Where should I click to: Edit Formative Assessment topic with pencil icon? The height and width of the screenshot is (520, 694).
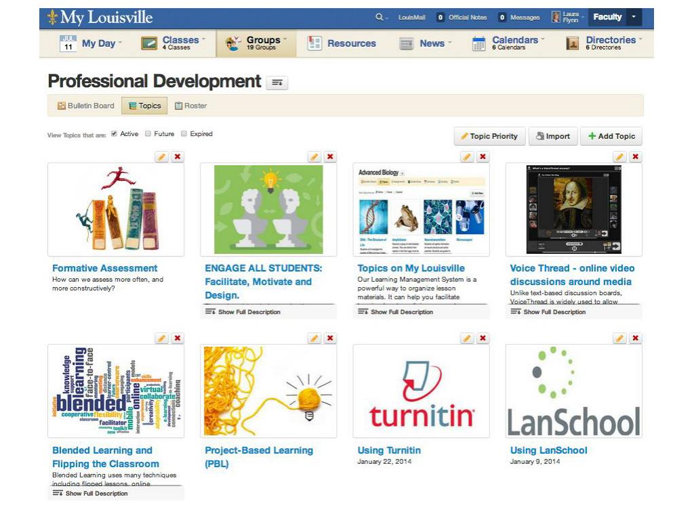click(x=162, y=156)
